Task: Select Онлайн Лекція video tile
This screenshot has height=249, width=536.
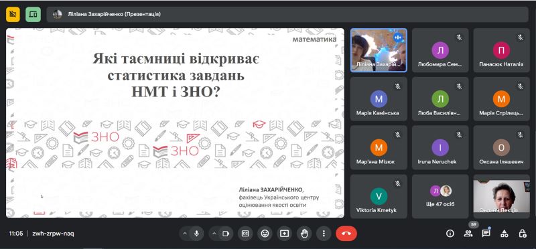Action: 501,196
